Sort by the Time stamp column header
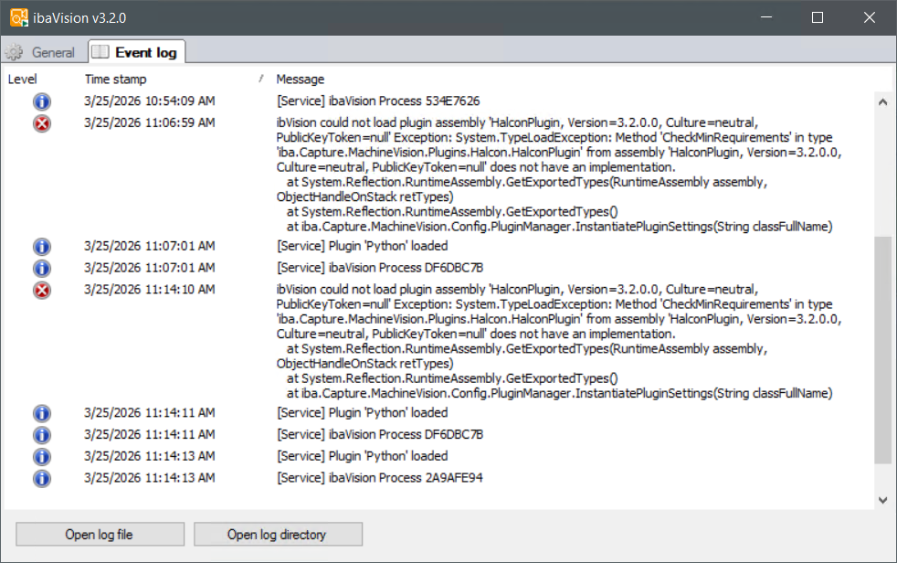Image resolution: width=897 pixels, height=563 pixels. coord(116,79)
